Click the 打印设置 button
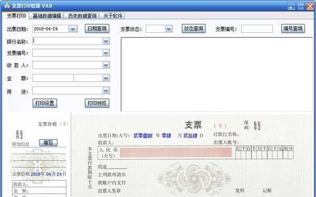 pos(45,103)
